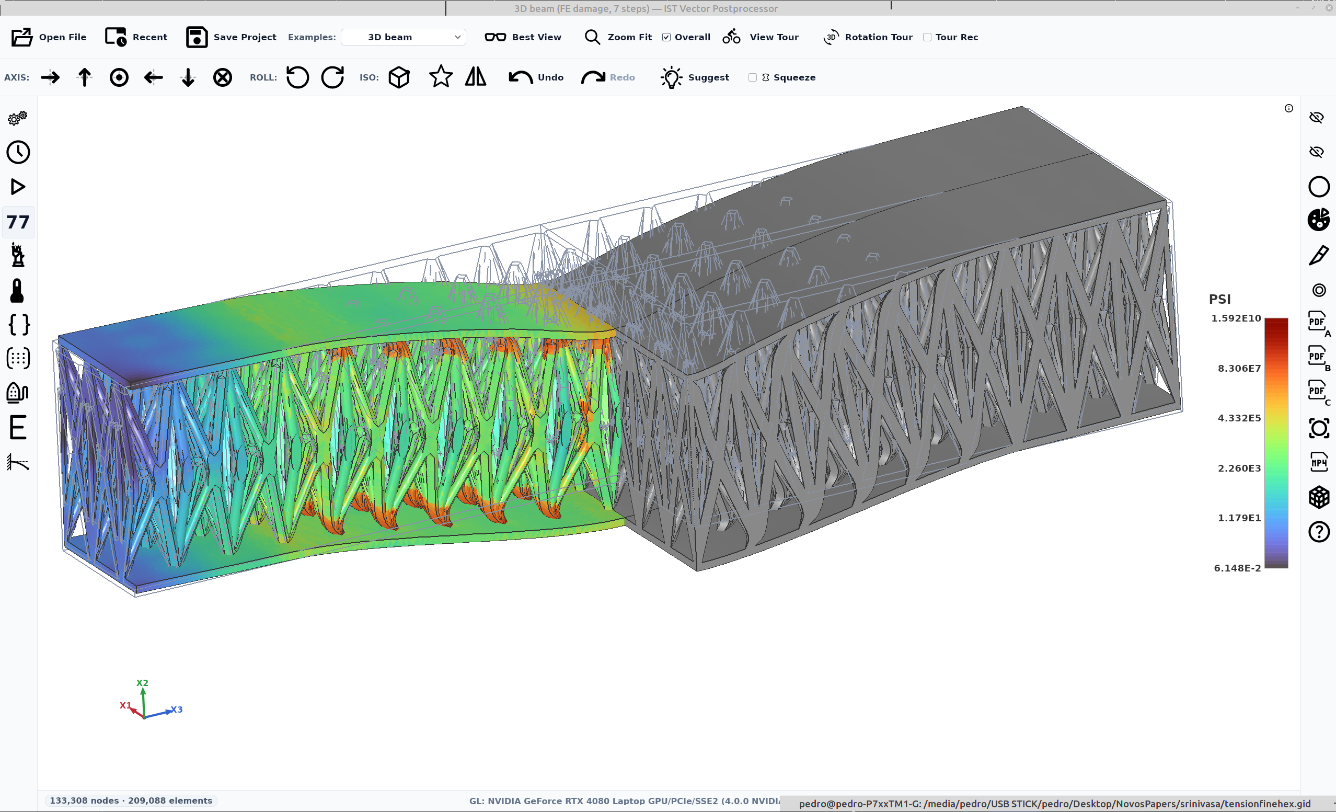The height and width of the screenshot is (812, 1336).
Task: Click the empty circle icon
Action: click(1319, 187)
